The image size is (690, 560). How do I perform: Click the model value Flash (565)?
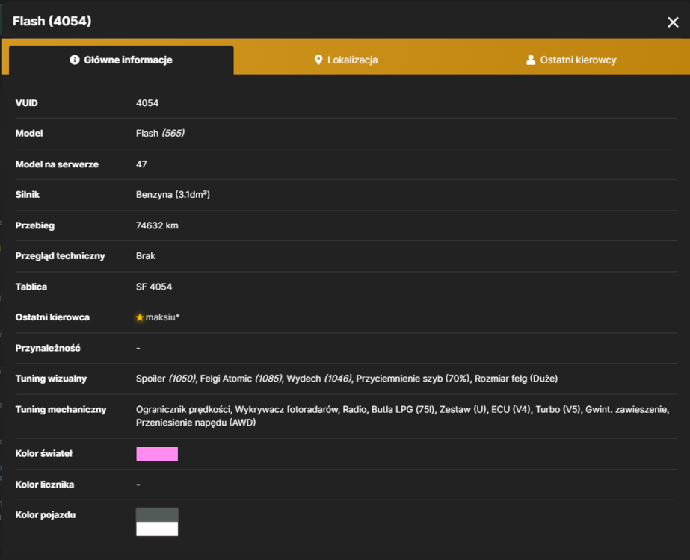[160, 133]
